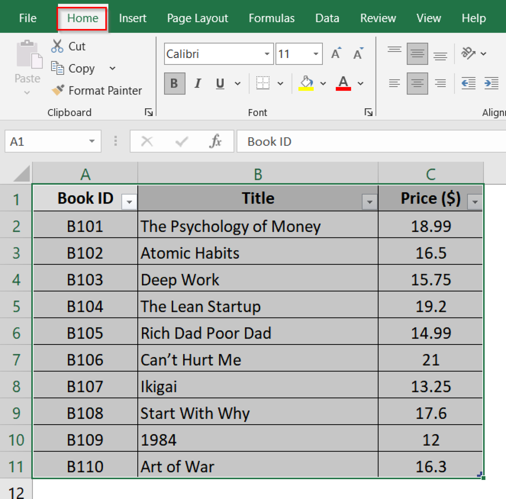Open the Calibri font name dropdown
The width and height of the screenshot is (506, 499).
(267, 54)
